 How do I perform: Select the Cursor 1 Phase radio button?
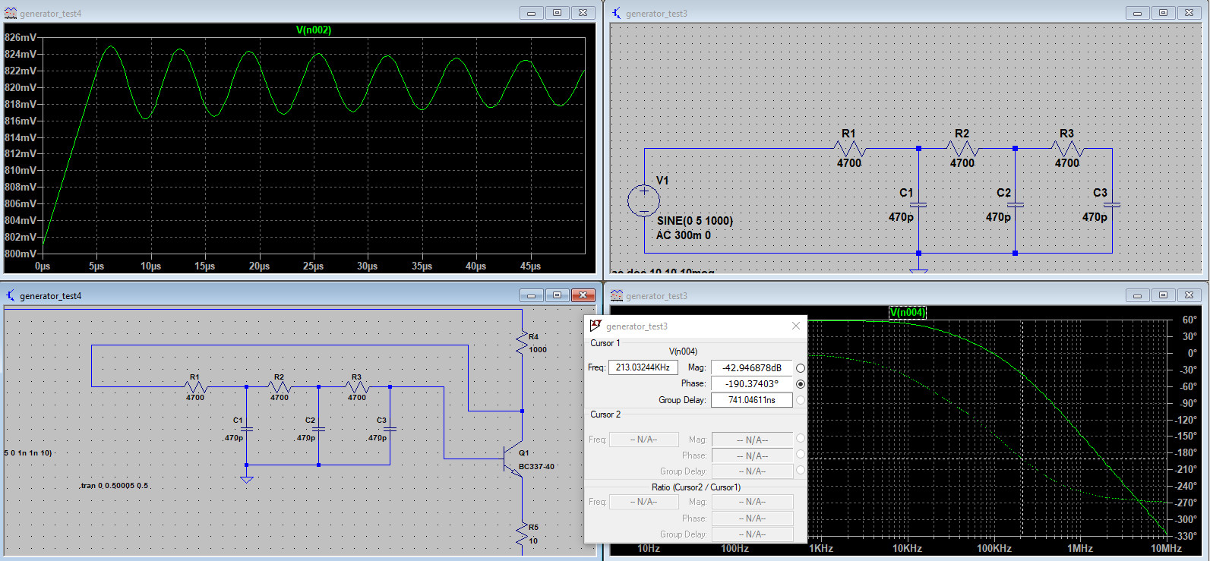tap(801, 384)
